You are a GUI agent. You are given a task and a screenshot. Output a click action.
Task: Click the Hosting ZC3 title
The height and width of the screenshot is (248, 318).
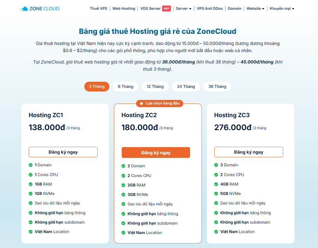pyautogui.click(x=232, y=115)
